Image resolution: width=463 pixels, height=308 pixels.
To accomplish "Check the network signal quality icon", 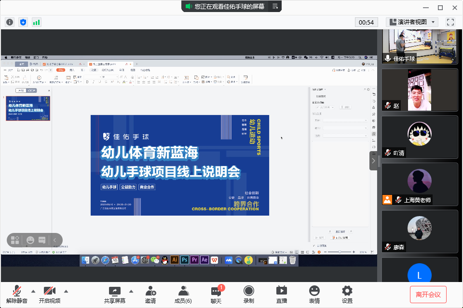I will click(x=36, y=22).
